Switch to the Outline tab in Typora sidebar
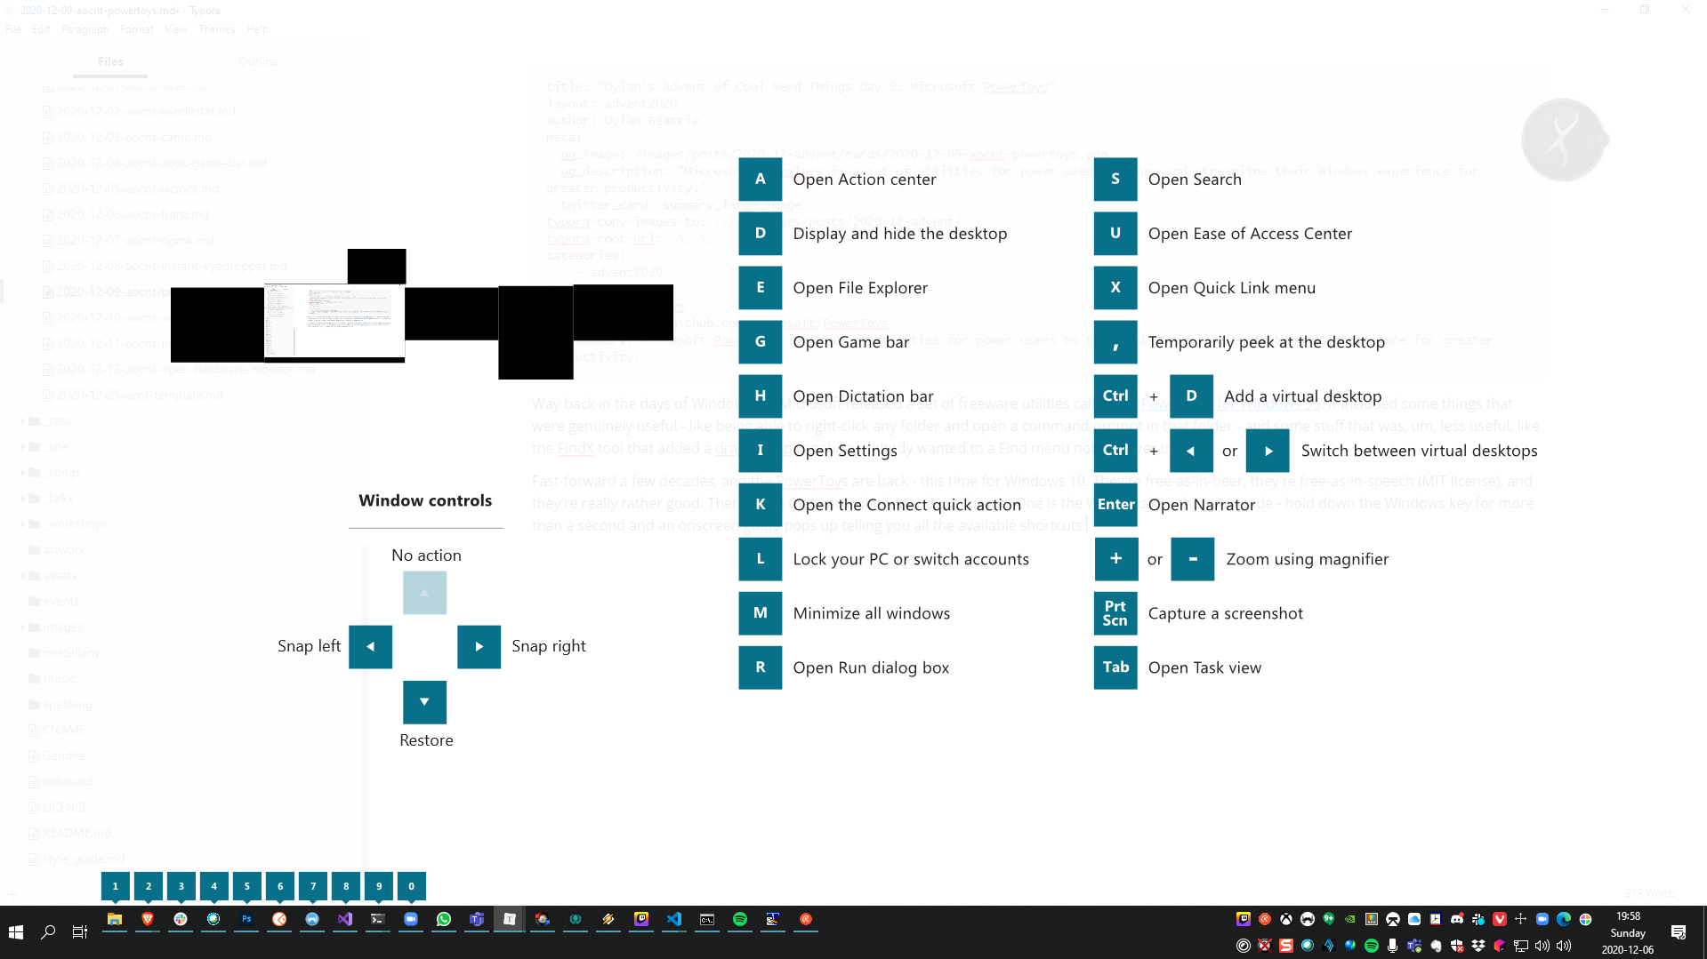The height and width of the screenshot is (959, 1707). 258,61
